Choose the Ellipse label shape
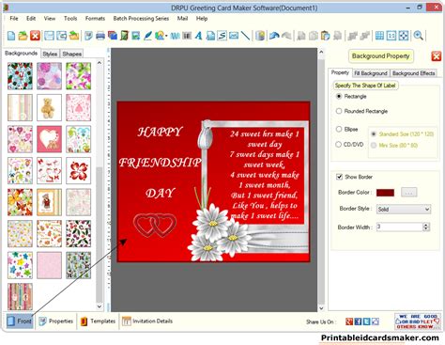This screenshot has height=345, width=445. tap(346, 129)
